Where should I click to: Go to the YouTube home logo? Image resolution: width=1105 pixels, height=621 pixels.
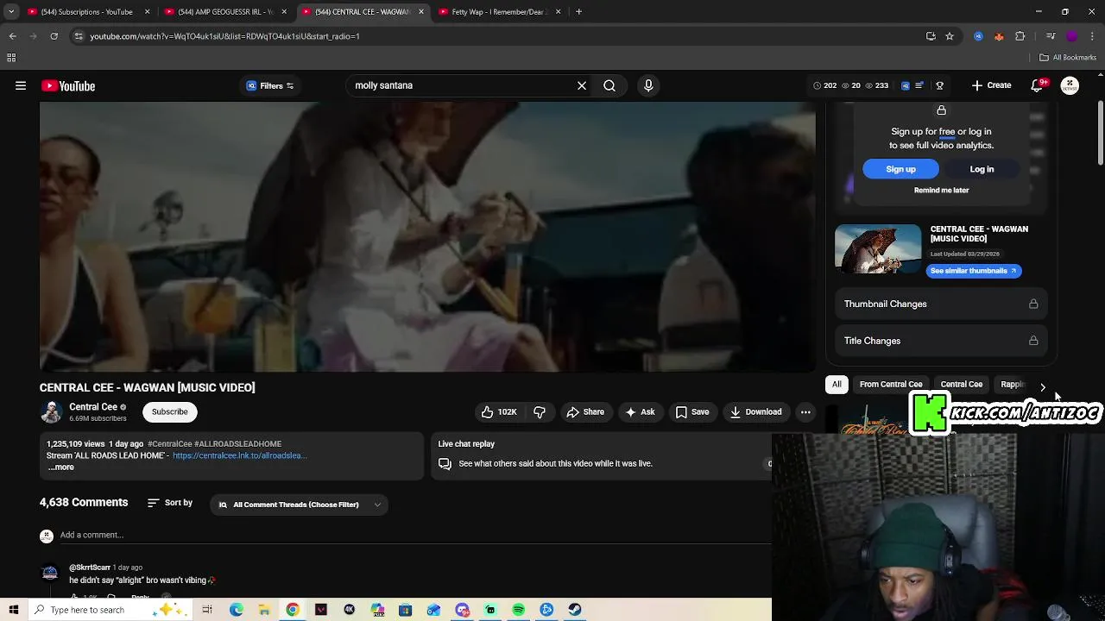click(x=68, y=85)
